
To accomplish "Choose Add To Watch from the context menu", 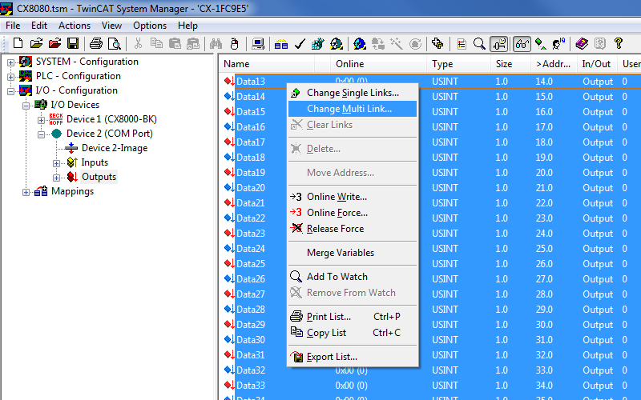I will [x=353, y=276].
